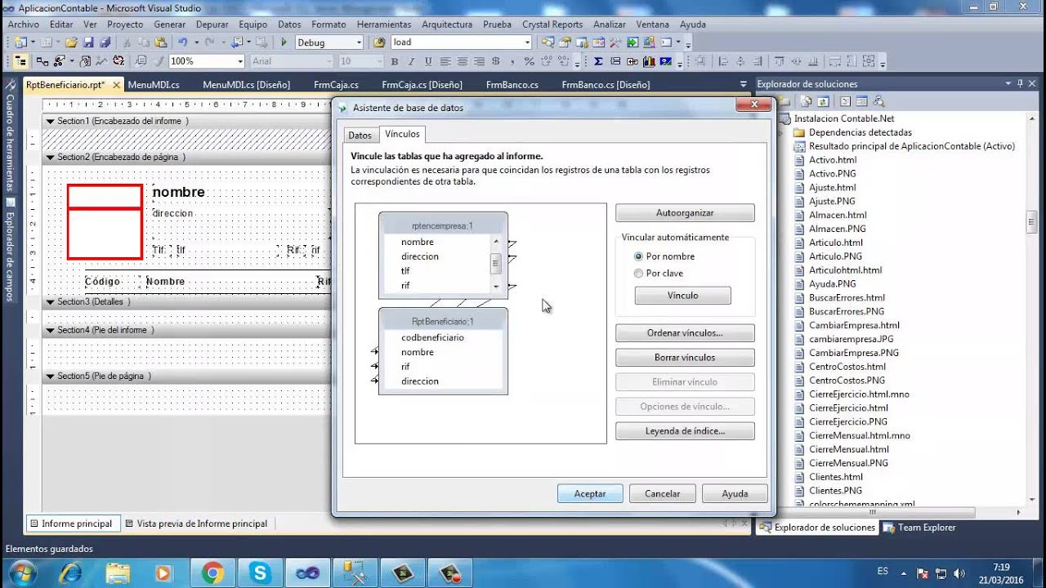Screen dimensions: 1046x588
Task: Click the Open File folder icon
Action: click(x=72, y=42)
